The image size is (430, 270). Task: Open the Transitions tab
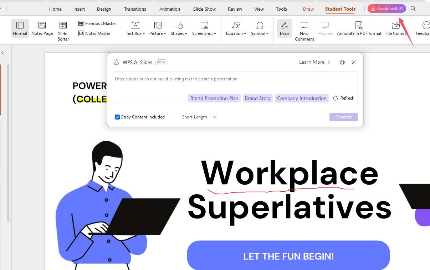coord(135,9)
